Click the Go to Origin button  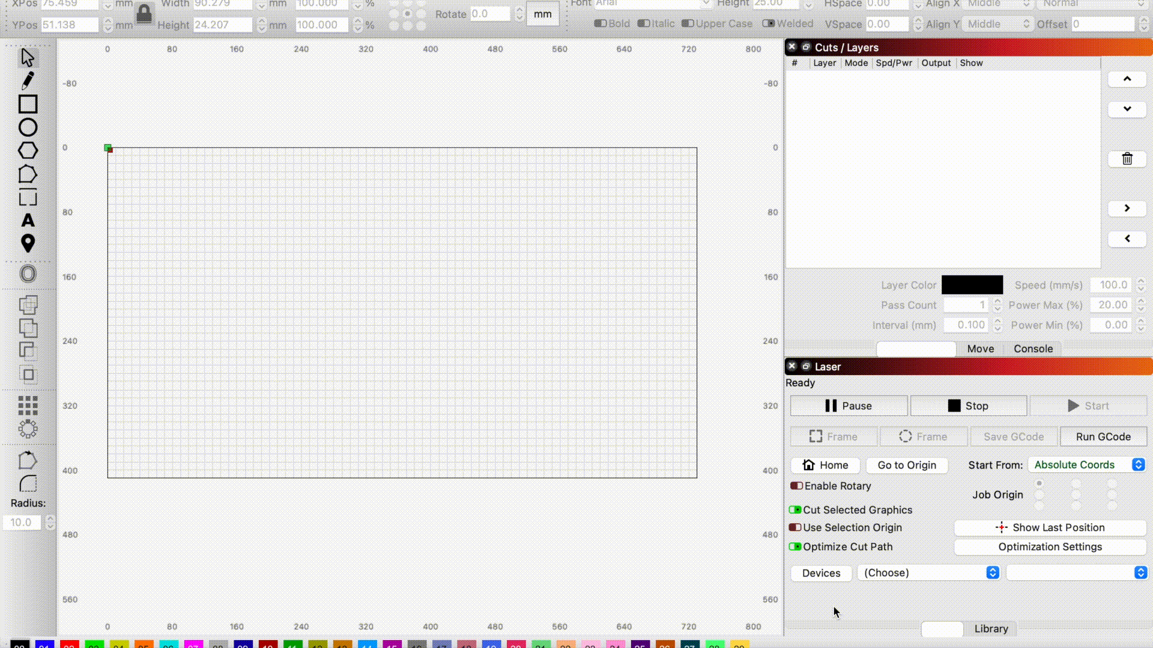pos(906,465)
